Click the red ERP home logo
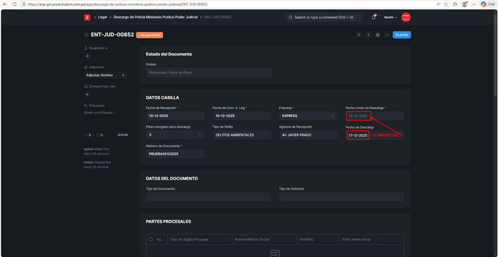Viewport: 499px width, 257px height. click(87, 17)
